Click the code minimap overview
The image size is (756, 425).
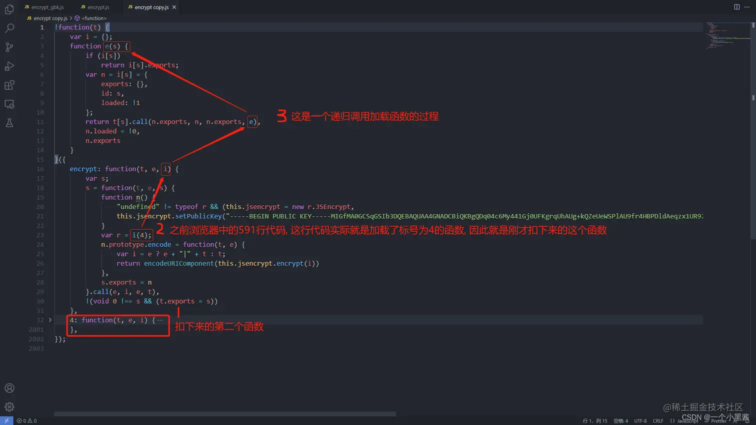tap(728, 36)
